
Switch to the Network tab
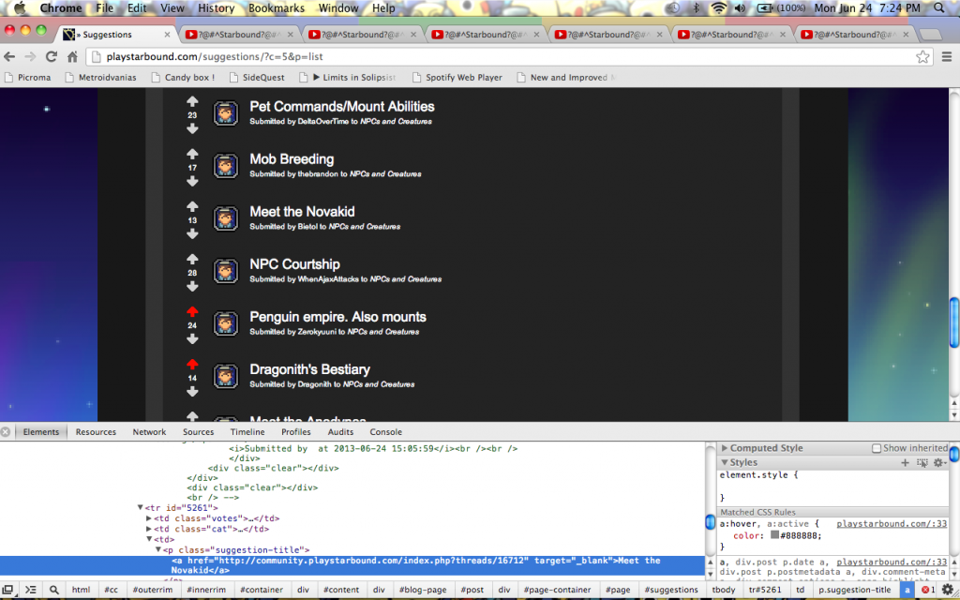click(x=149, y=432)
